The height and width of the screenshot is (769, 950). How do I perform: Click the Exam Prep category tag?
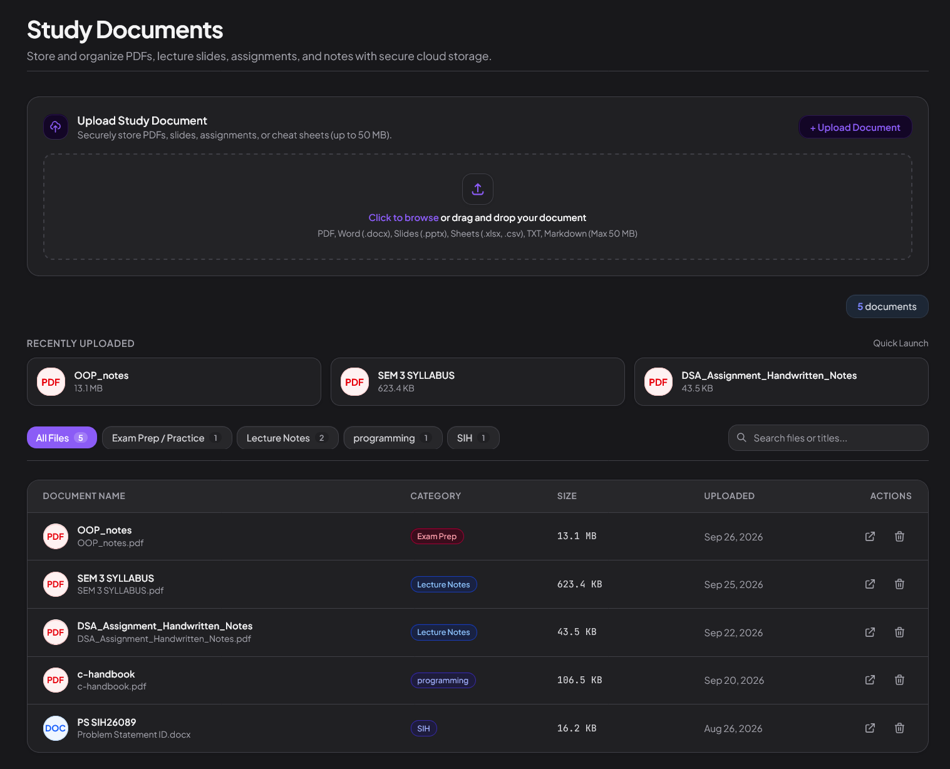(x=437, y=537)
